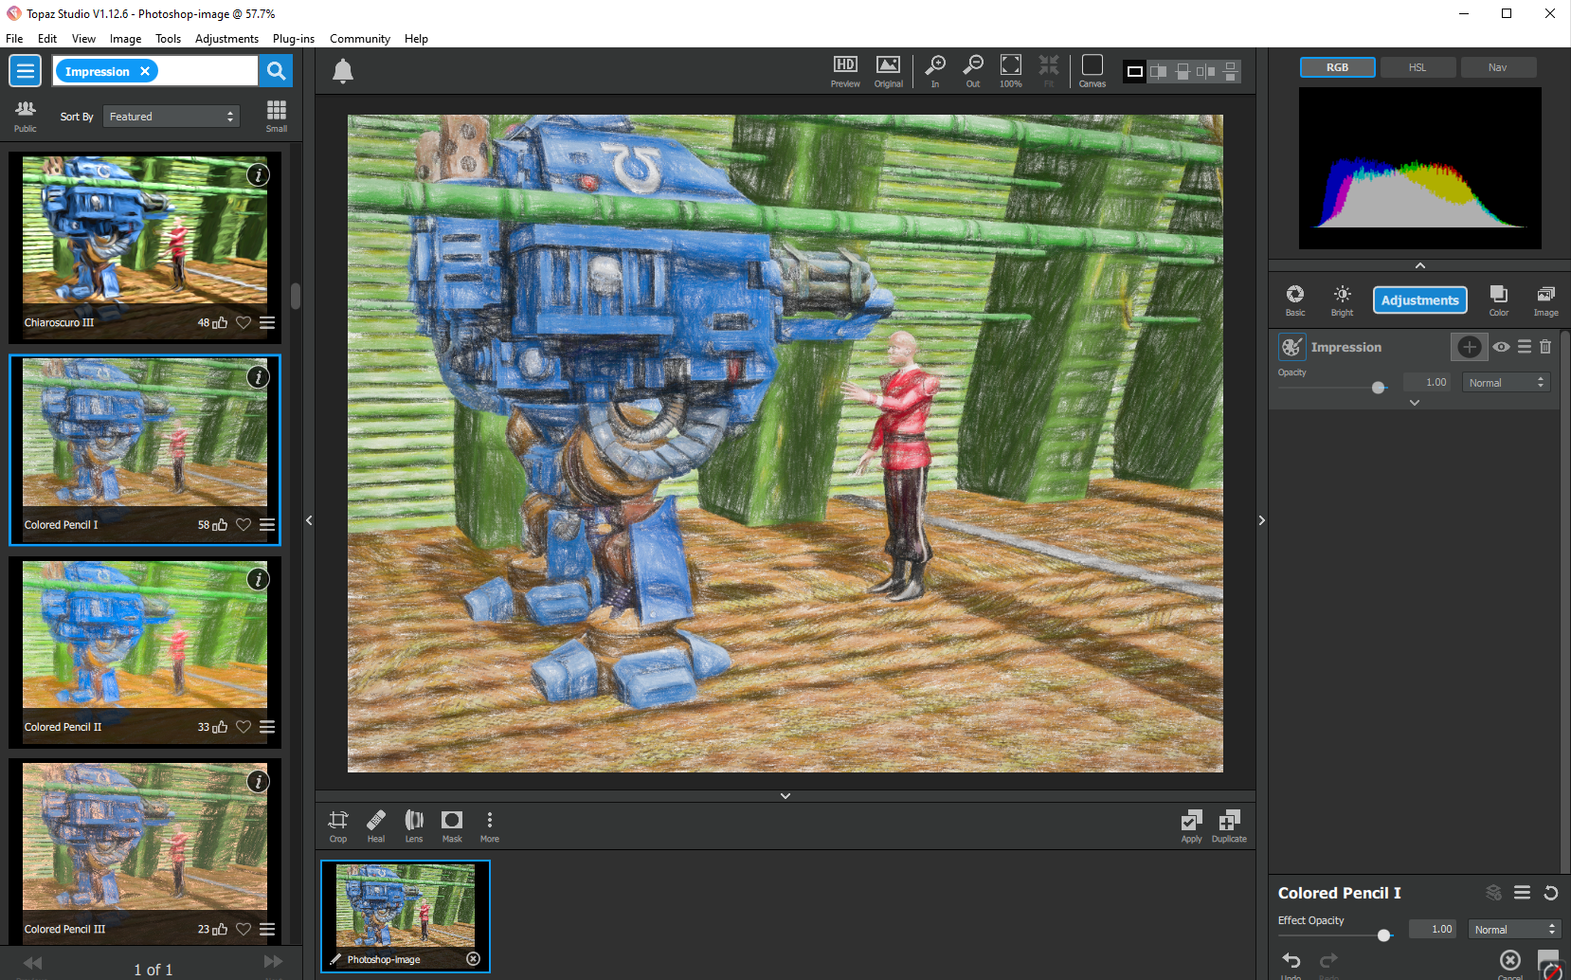The image size is (1571, 980).
Task: Remove the Impression search tag
Action: tap(145, 71)
